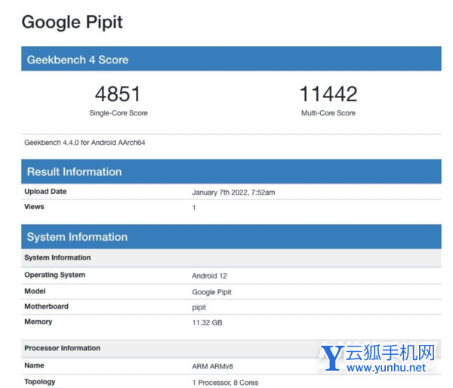This screenshot has height=388, width=453.
Task: Select the ARM ARMv8 value
Action: click(212, 366)
